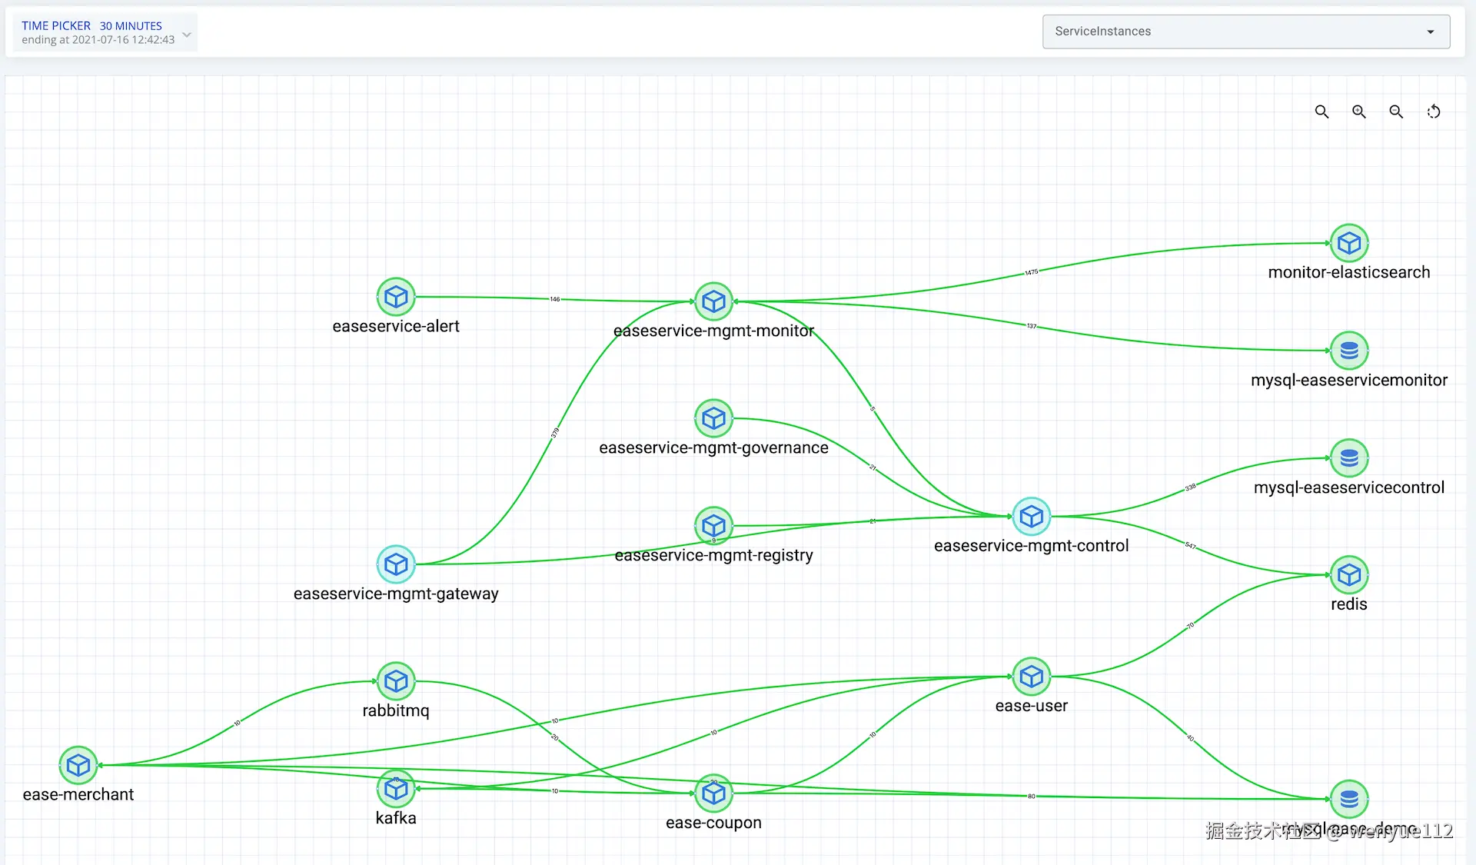Click the mysql-easeservicemonitor database icon
Viewport: 1476px width, 865px height.
click(x=1349, y=350)
